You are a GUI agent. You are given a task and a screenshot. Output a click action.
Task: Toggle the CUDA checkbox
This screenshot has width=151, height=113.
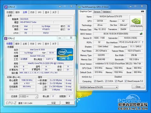pyautogui.click(x=106, y=81)
